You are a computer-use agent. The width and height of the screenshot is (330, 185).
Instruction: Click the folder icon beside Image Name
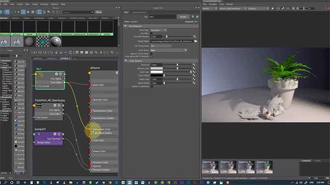195,41
